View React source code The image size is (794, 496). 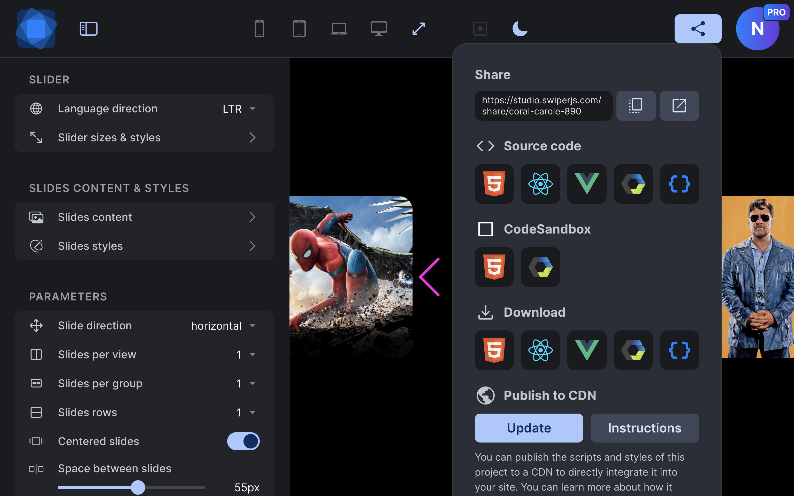[540, 184]
